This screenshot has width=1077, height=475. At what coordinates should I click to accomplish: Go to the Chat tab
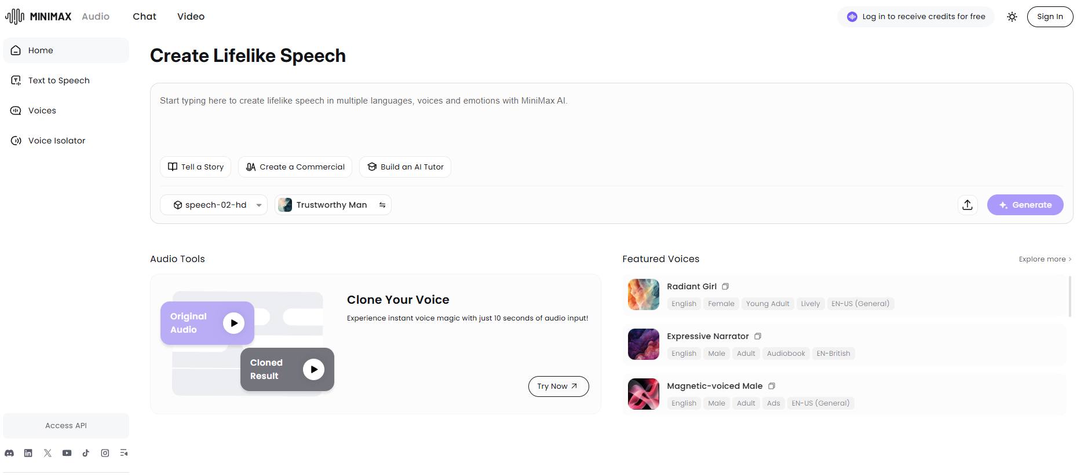144,16
